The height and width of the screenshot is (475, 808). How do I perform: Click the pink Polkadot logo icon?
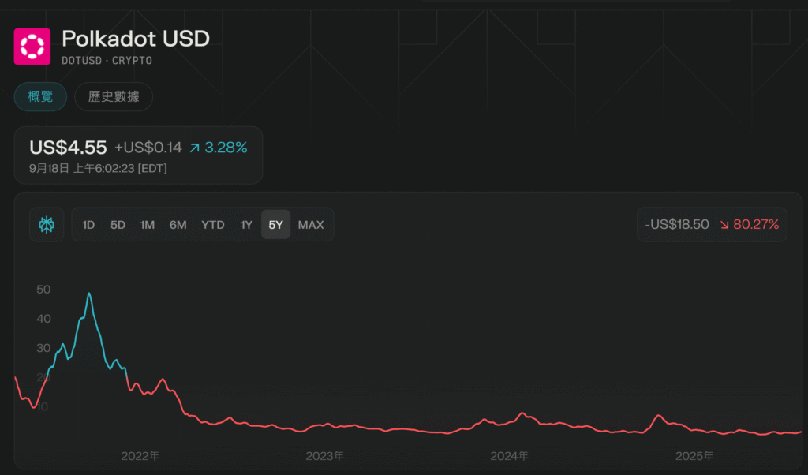click(x=32, y=46)
